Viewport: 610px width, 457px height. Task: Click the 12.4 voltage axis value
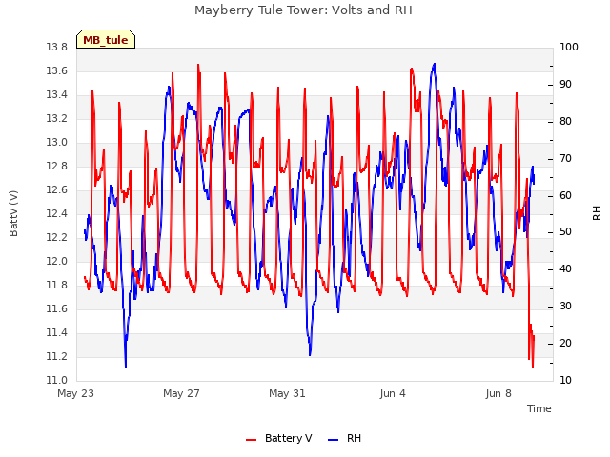coord(57,213)
